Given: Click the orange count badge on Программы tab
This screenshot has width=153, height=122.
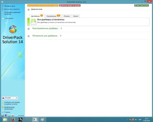Looking at the screenshot, I should 58,16.
